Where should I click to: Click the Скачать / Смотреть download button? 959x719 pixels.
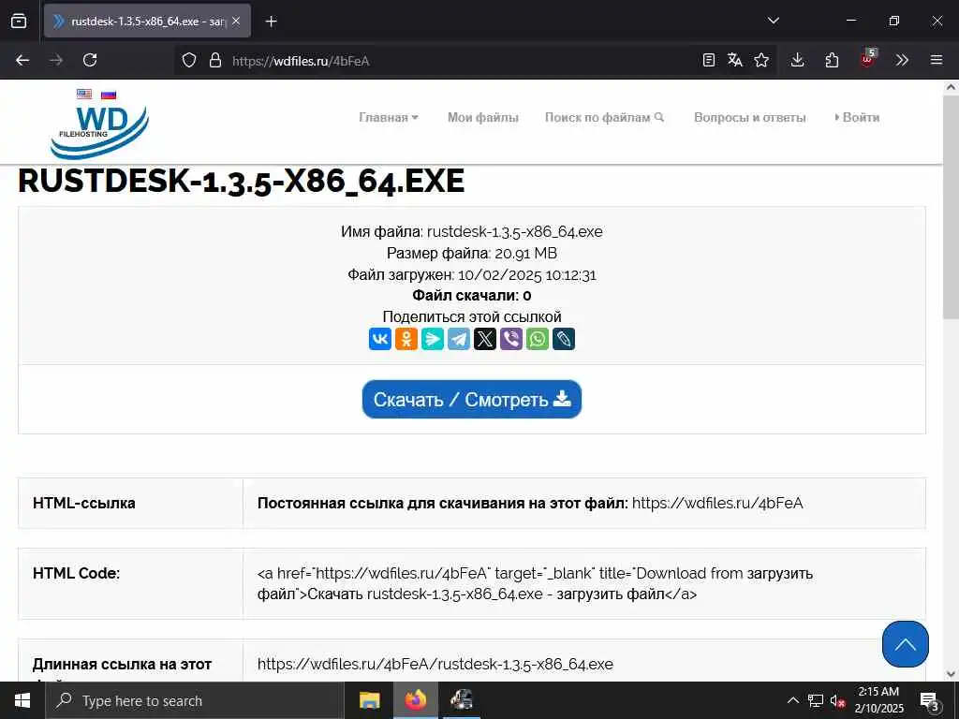pyautogui.click(x=472, y=399)
